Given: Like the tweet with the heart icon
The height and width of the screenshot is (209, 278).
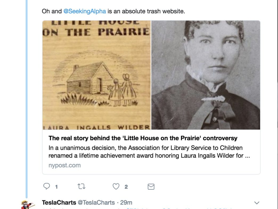Looking at the screenshot, I should tap(116, 186).
